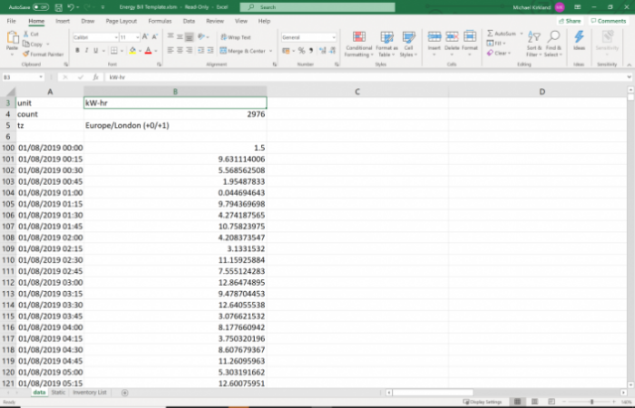The height and width of the screenshot is (408, 635).
Task: Click the Insert cells icon
Action: click(435, 37)
